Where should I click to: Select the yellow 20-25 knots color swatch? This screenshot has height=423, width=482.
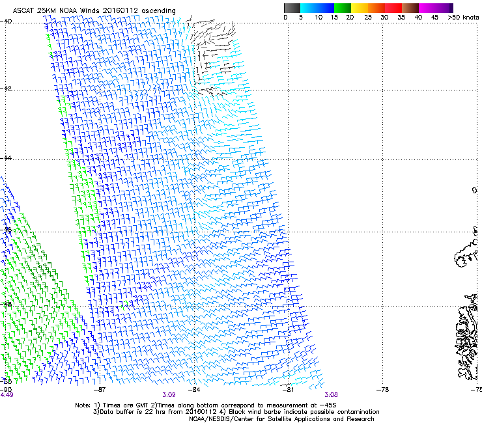click(360, 8)
